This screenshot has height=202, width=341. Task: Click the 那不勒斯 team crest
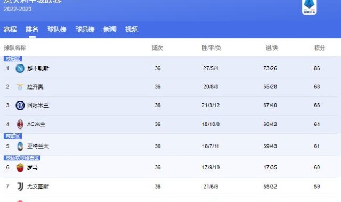tap(20, 68)
